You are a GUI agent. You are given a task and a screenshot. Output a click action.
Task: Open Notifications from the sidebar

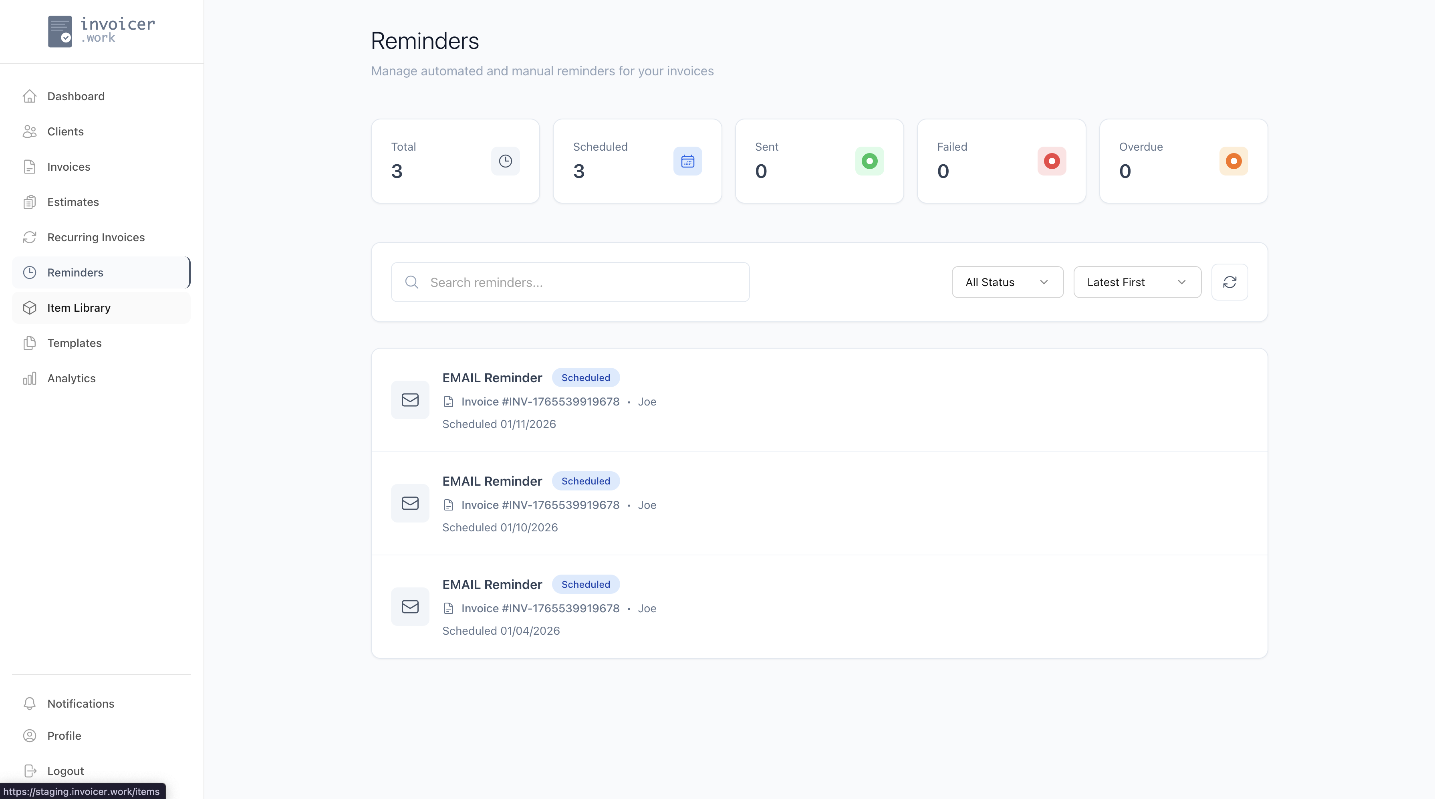81,703
